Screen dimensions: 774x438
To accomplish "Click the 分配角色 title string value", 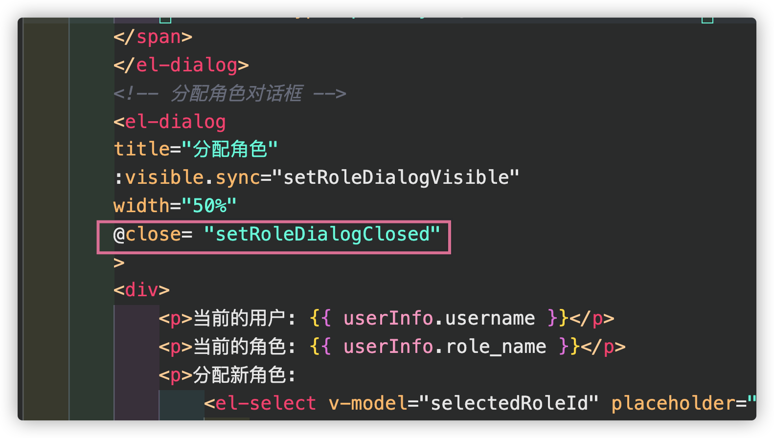I will point(229,149).
